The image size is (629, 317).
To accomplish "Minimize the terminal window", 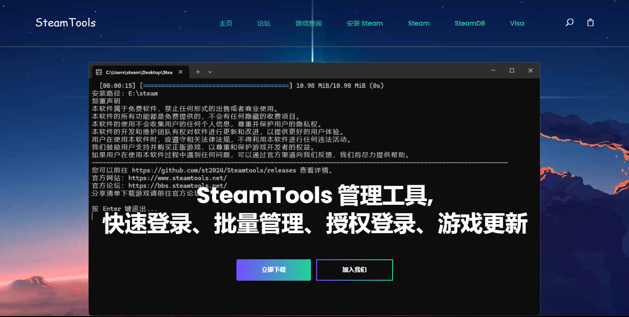I will coord(493,71).
